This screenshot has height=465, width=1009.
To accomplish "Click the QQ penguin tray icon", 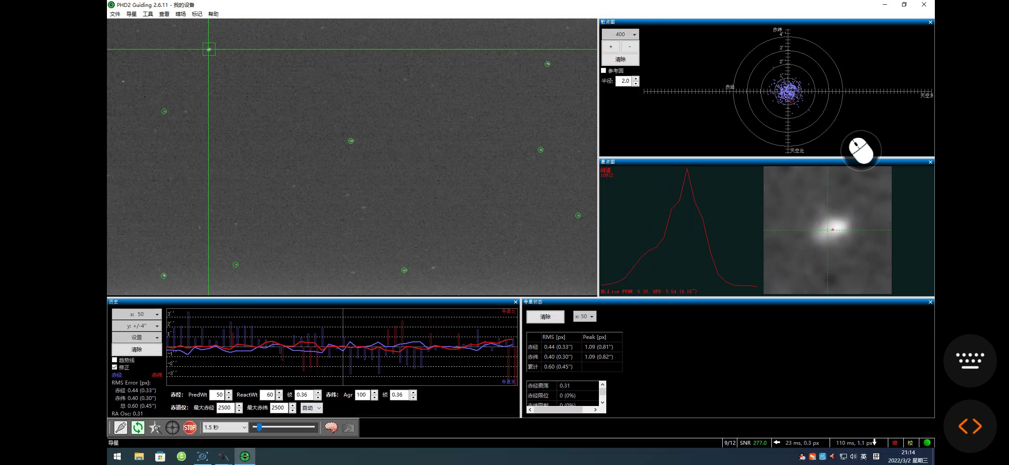I will [x=802, y=456].
